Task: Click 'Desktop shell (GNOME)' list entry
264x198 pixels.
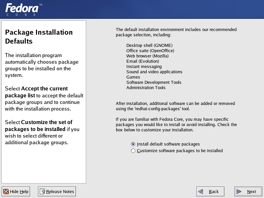Action: 149,46
